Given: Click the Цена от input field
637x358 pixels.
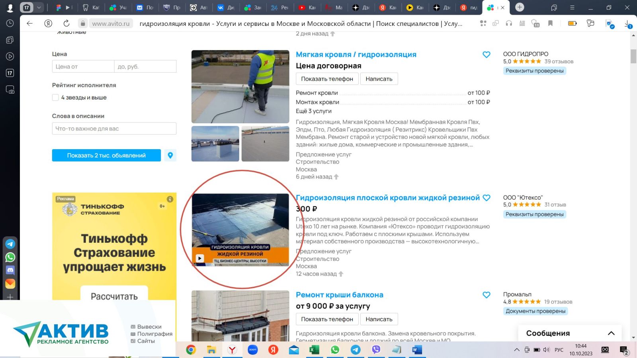Looking at the screenshot, I should pos(83,66).
